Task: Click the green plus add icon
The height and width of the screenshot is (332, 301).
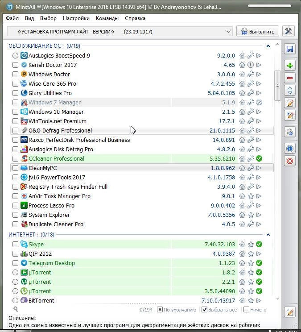Action: 289,66
